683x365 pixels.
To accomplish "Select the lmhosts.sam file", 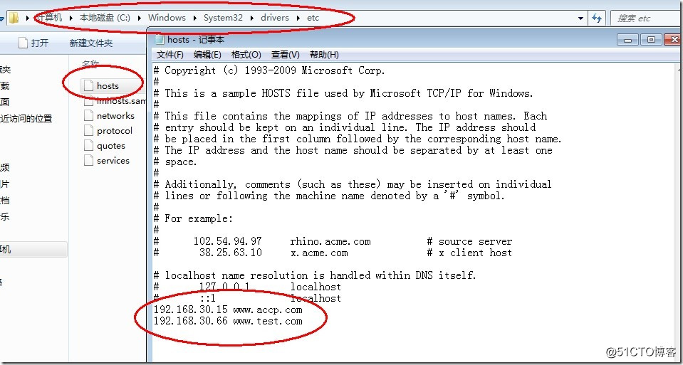I will [x=115, y=101].
